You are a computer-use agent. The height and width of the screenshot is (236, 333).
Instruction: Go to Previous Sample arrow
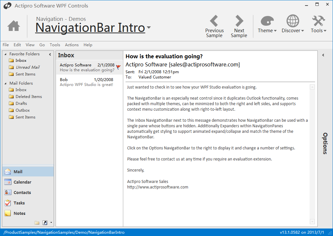pyautogui.click(x=214, y=21)
